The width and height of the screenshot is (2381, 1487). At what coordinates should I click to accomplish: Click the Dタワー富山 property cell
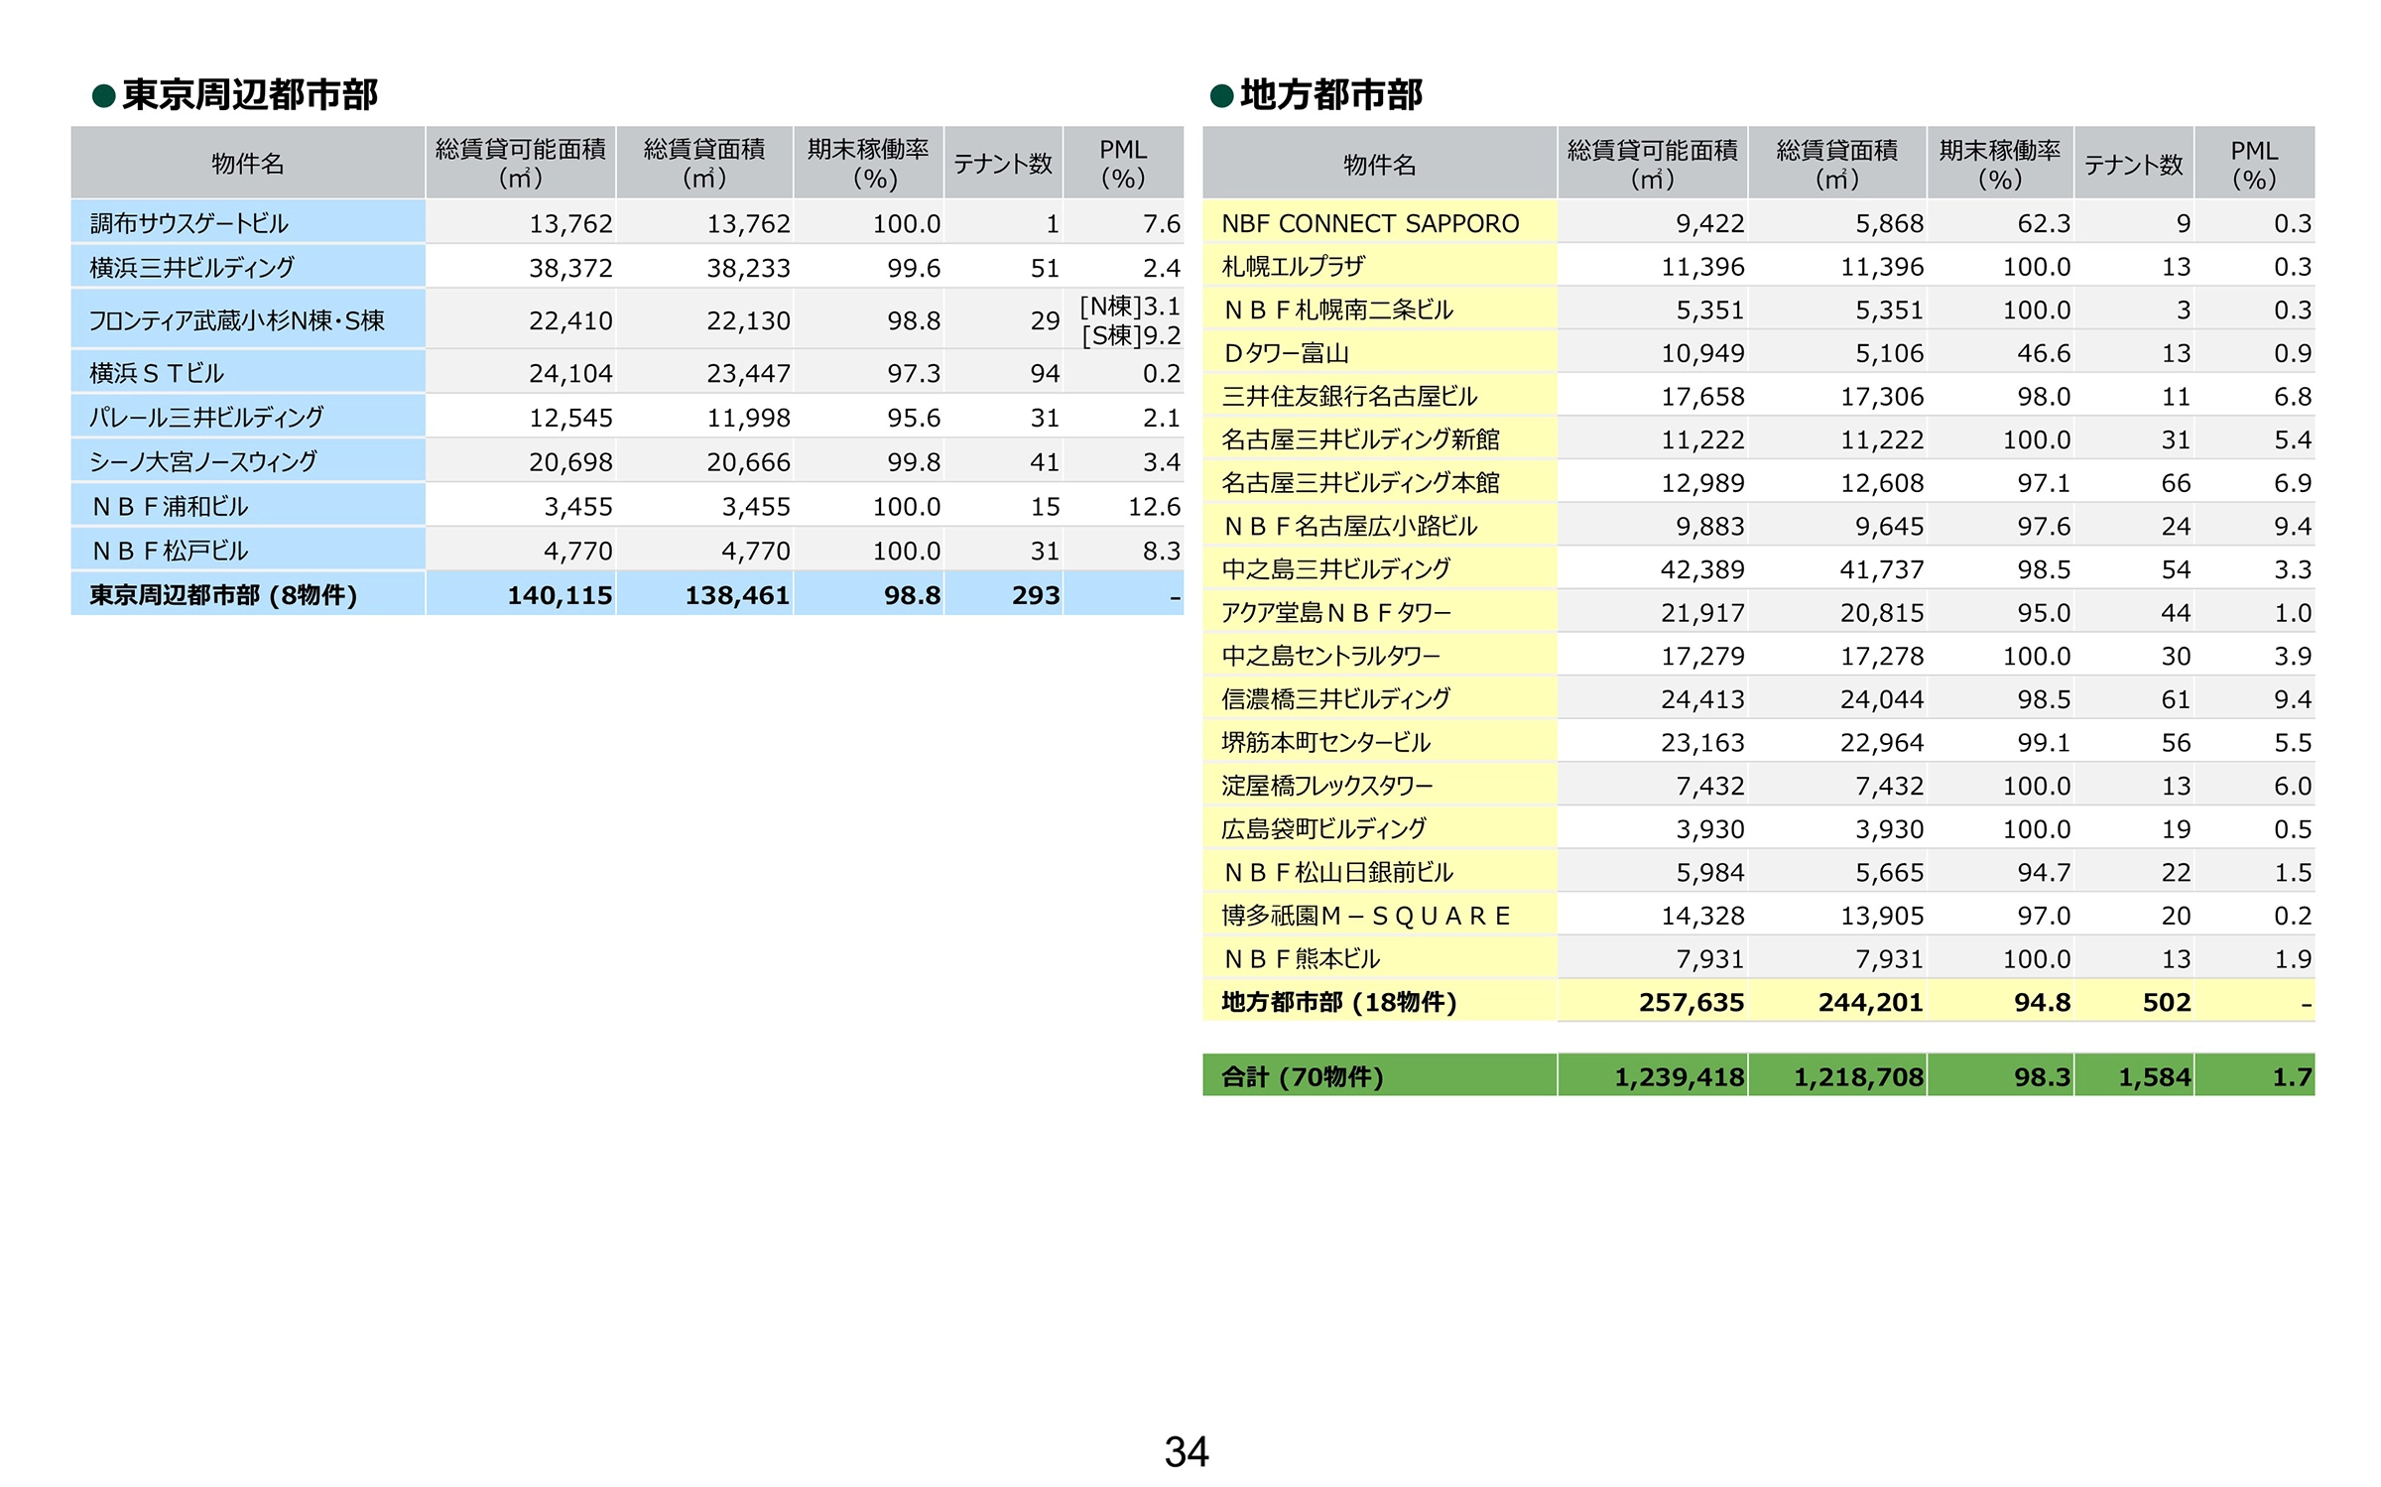tap(1286, 353)
